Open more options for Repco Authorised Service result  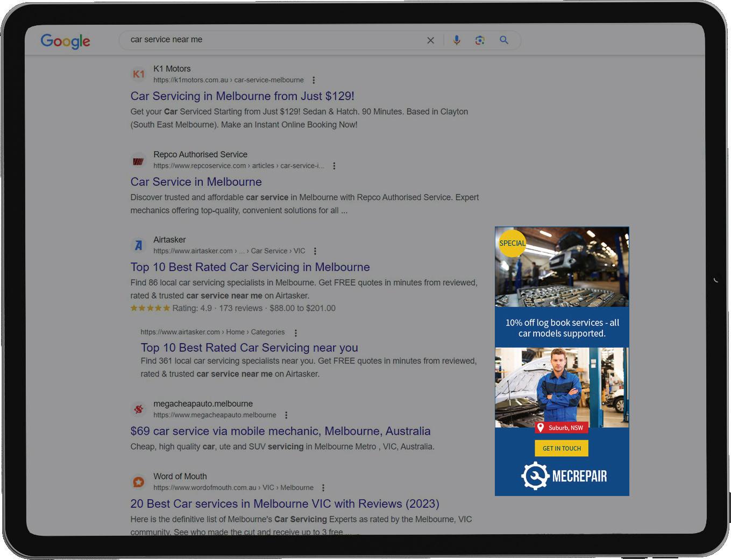point(334,166)
